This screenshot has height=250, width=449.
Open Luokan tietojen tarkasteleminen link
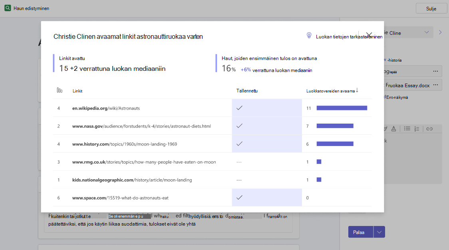click(349, 37)
